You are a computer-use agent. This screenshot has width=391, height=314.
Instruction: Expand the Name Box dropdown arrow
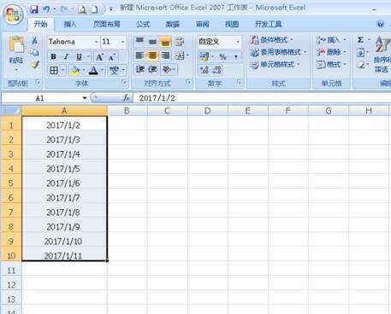point(85,98)
